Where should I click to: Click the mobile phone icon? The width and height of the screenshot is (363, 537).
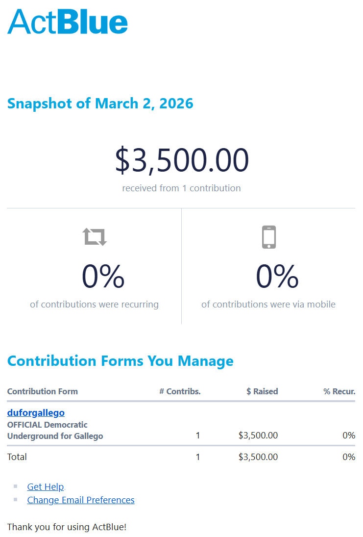pyautogui.click(x=268, y=237)
